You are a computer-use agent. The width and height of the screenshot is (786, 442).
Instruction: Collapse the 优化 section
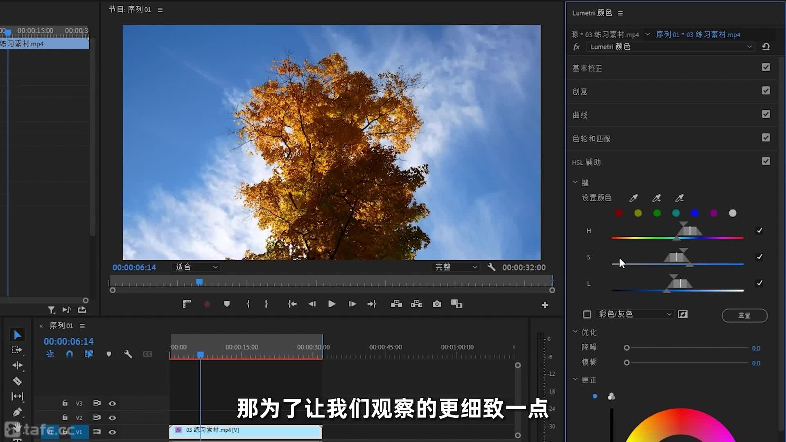tap(575, 332)
